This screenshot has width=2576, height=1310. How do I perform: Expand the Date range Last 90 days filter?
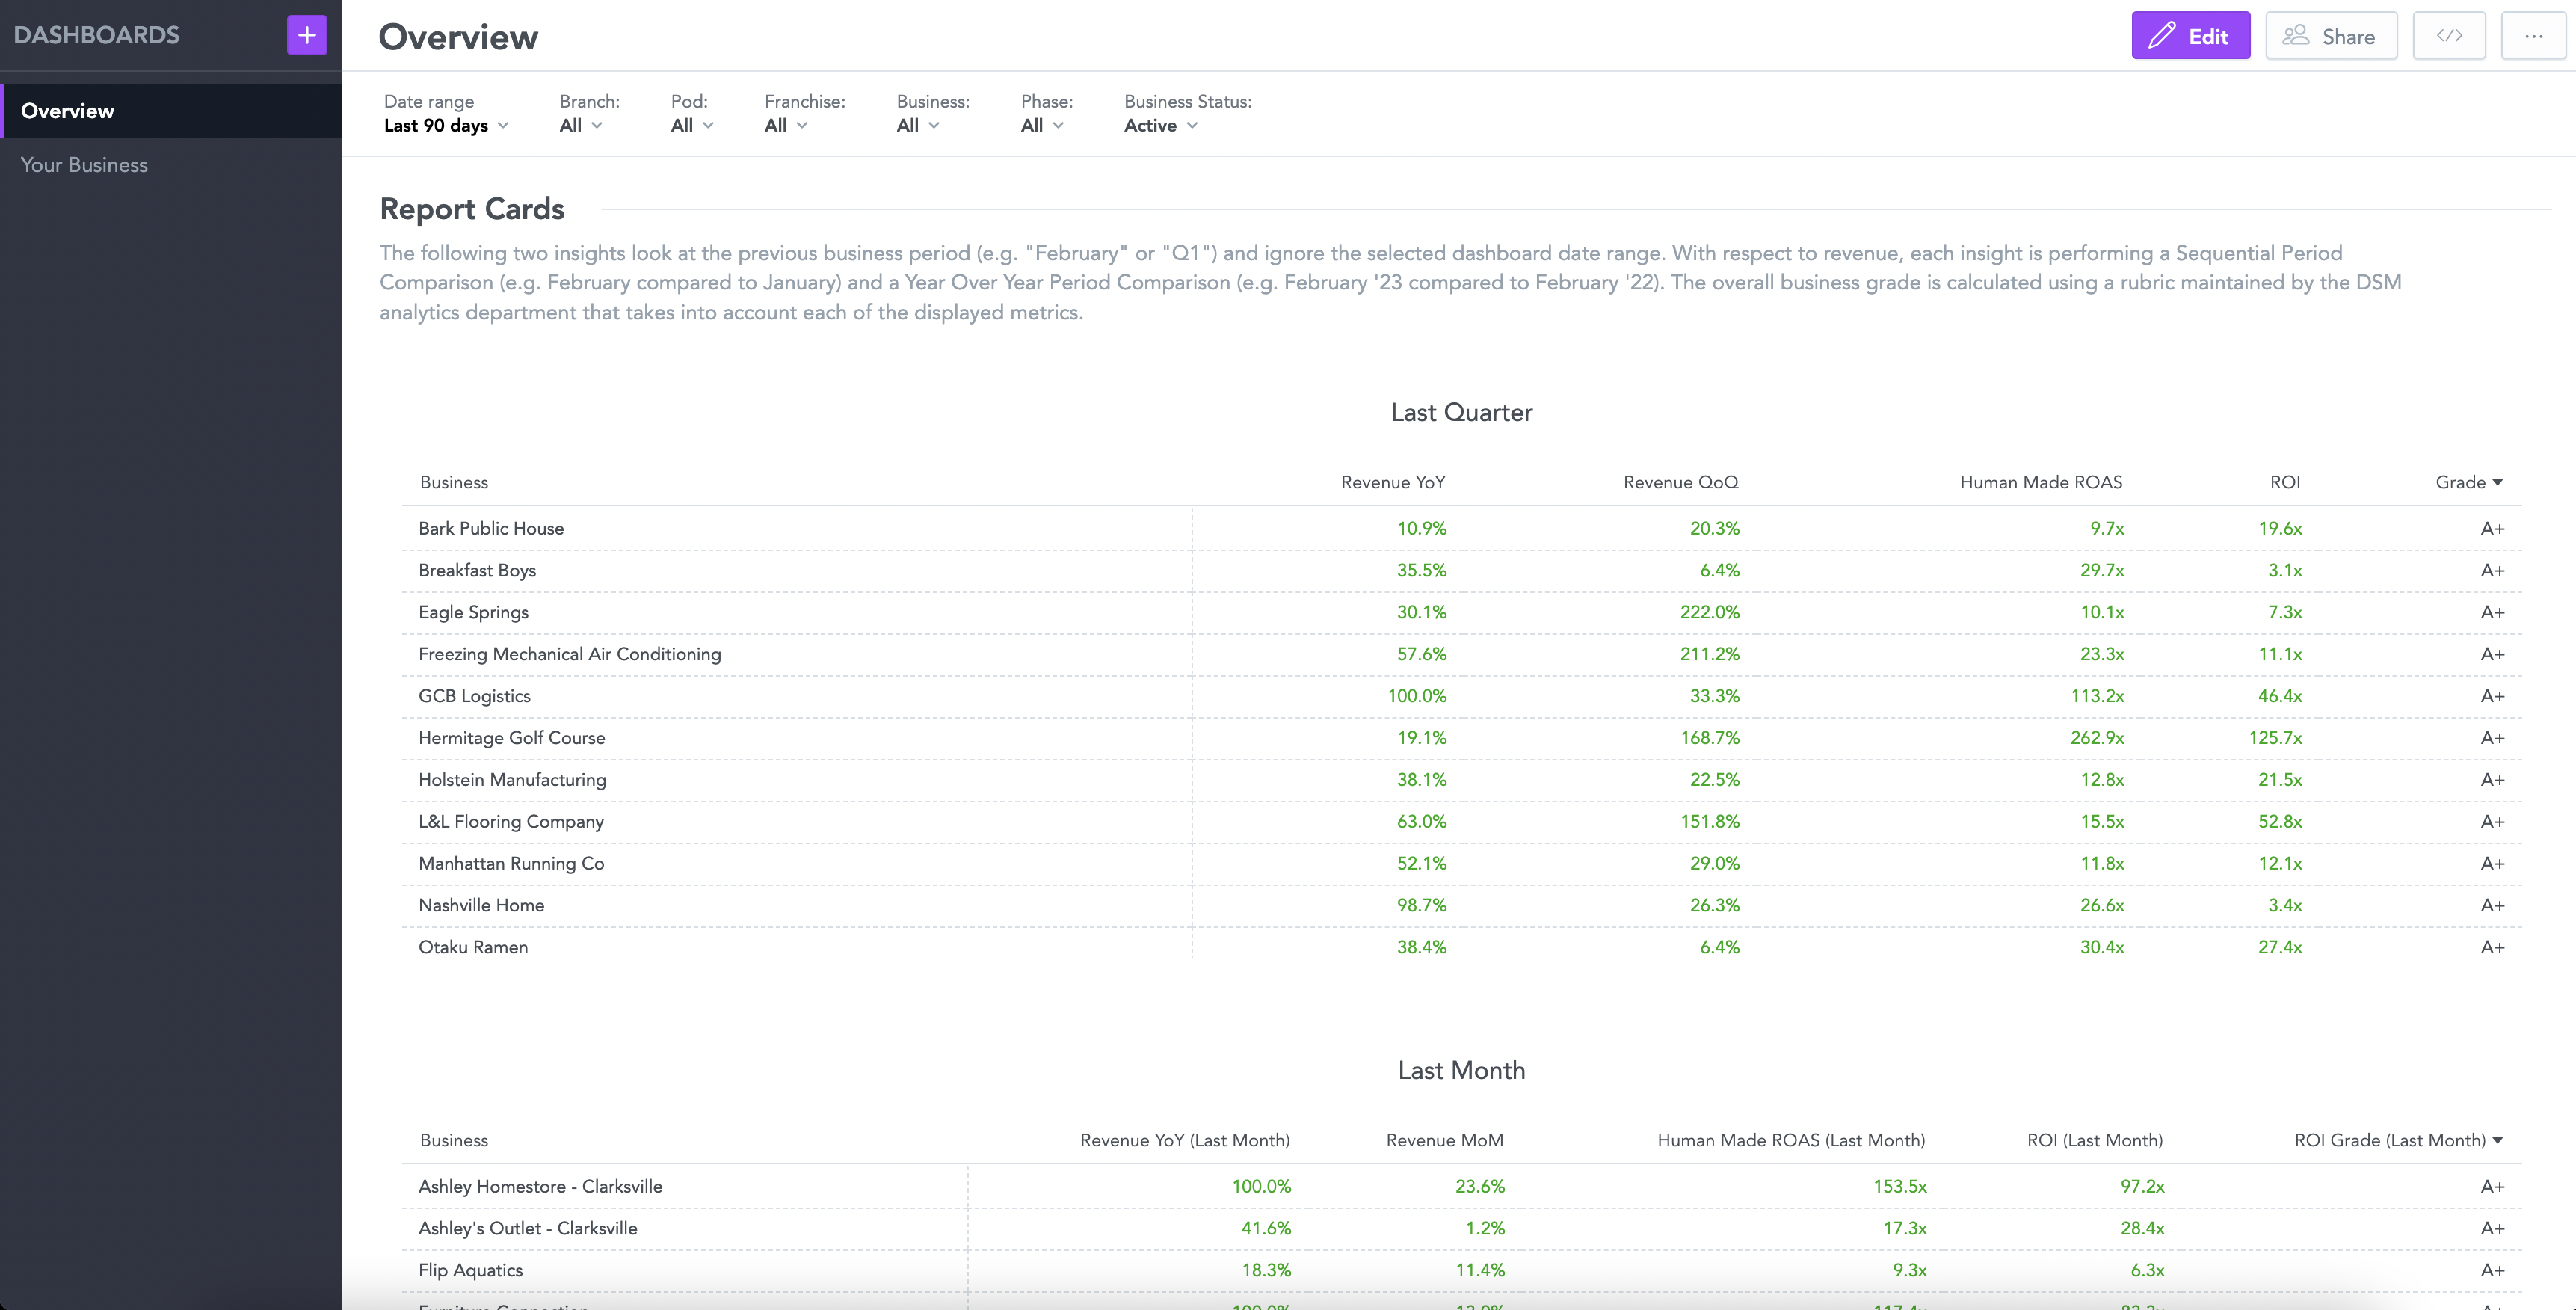(446, 126)
